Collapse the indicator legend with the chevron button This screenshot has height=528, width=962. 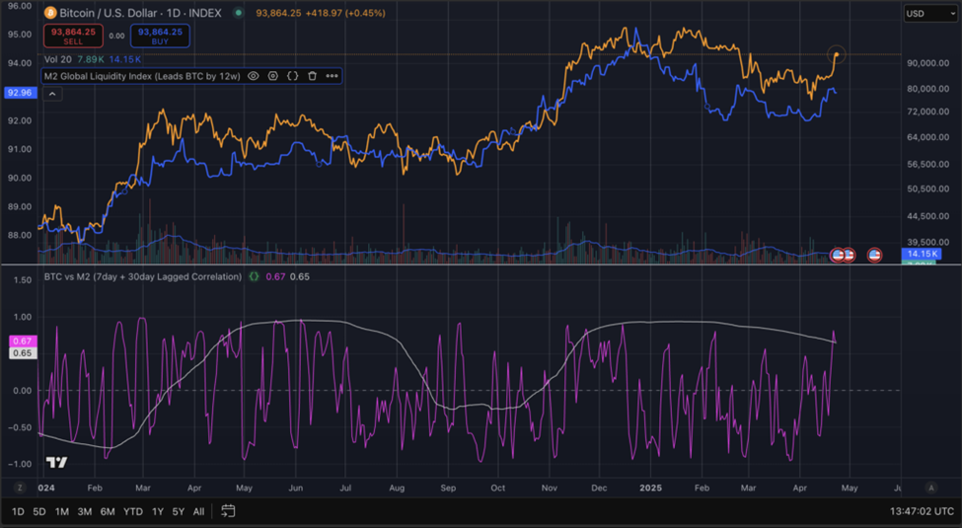point(52,94)
